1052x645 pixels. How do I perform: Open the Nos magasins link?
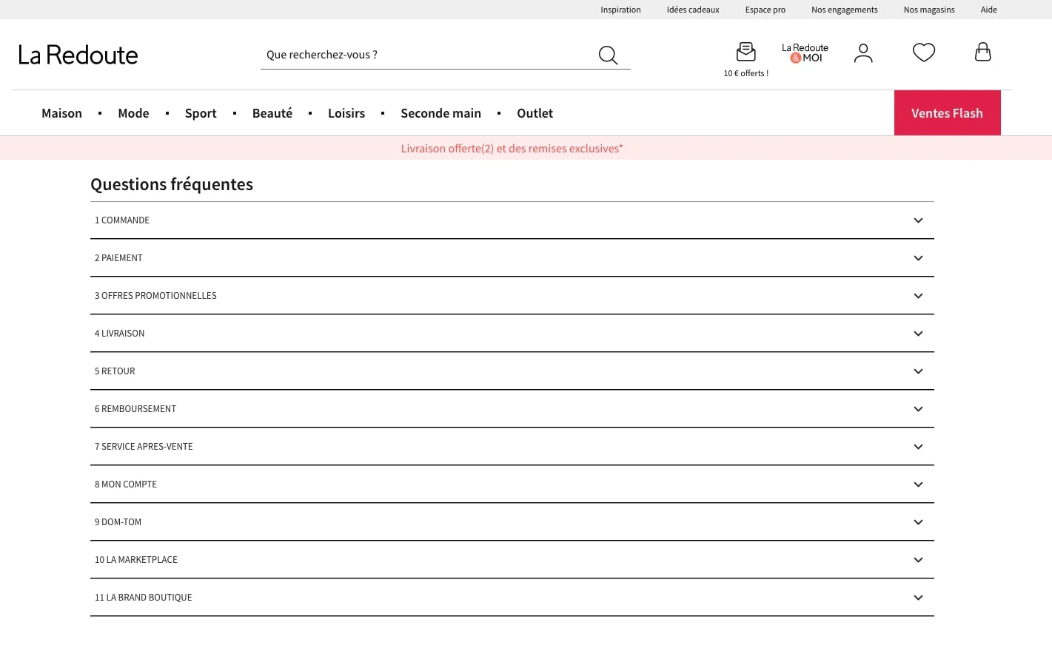(x=928, y=10)
